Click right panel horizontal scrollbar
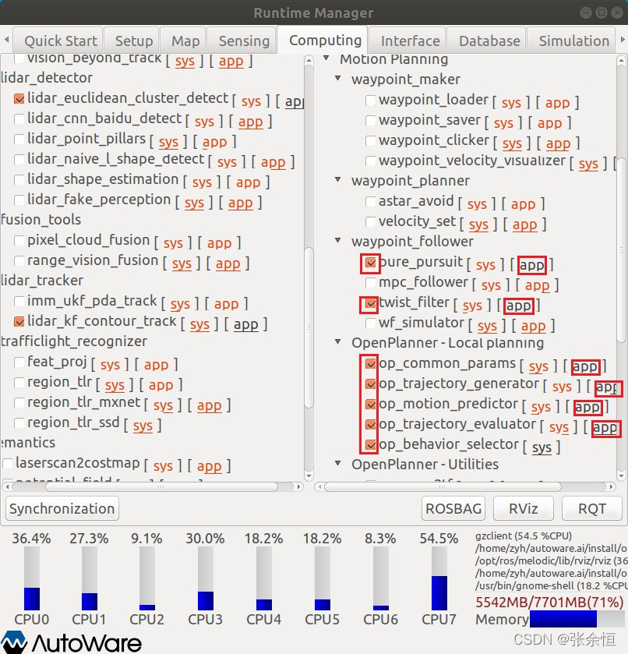628x654 pixels. click(x=443, y=486)
